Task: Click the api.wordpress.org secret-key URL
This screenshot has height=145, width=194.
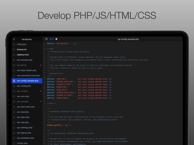Action: [x=87, y=60]
